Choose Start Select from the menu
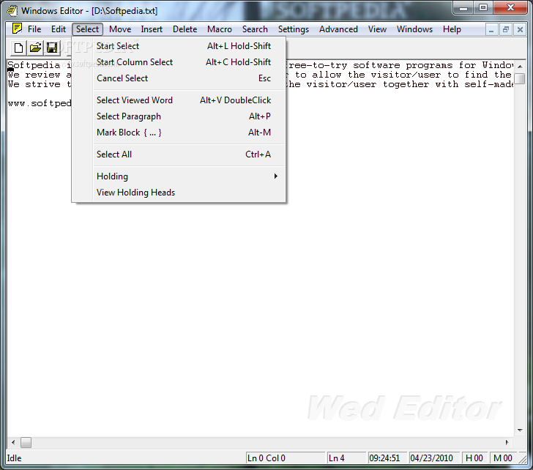The height and width of the screenshot is (470, 533). point(179,46)
